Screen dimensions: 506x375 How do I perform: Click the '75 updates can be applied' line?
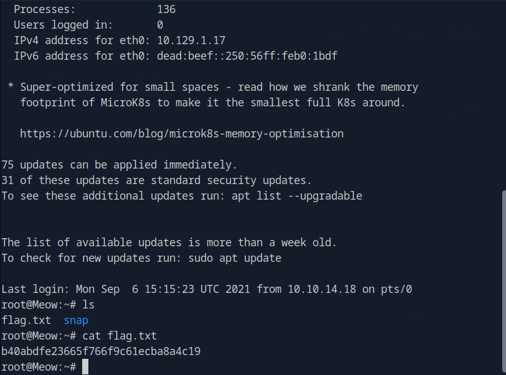[119, 165]
